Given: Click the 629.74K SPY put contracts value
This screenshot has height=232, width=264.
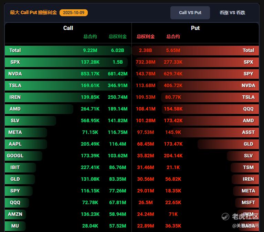Looking at the screenshot, I should tap(173, 74).
